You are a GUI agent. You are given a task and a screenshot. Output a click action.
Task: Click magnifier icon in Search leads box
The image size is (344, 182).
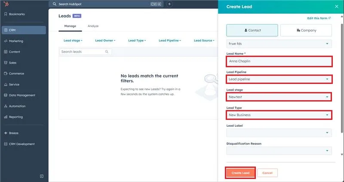[107, 52]
